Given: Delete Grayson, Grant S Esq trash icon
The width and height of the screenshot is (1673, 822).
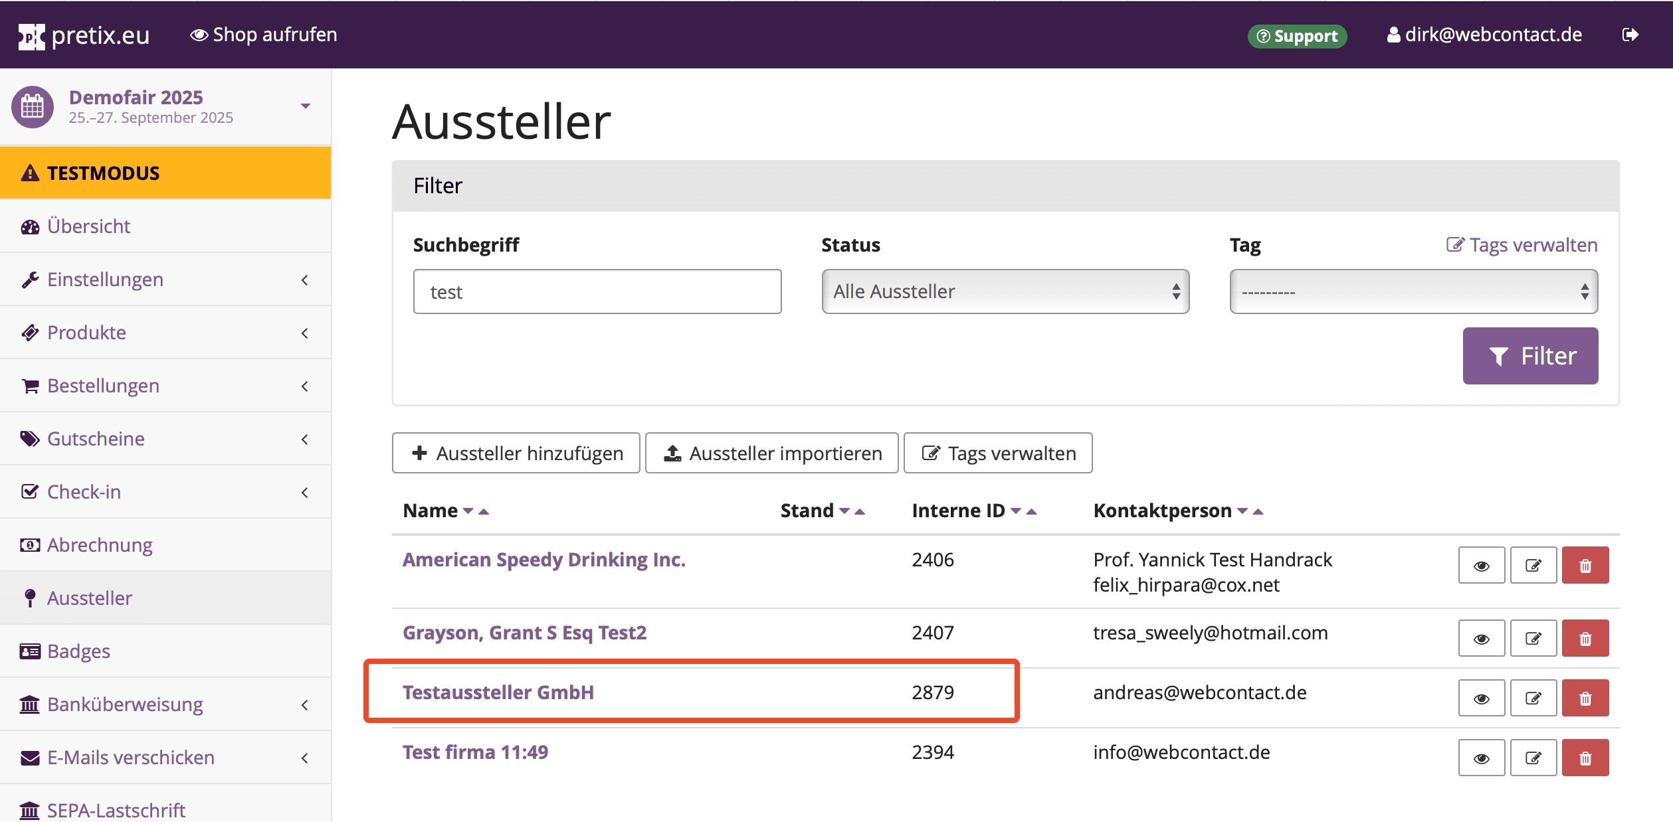Looking at the screenshot, I should tap(1585, 639).
